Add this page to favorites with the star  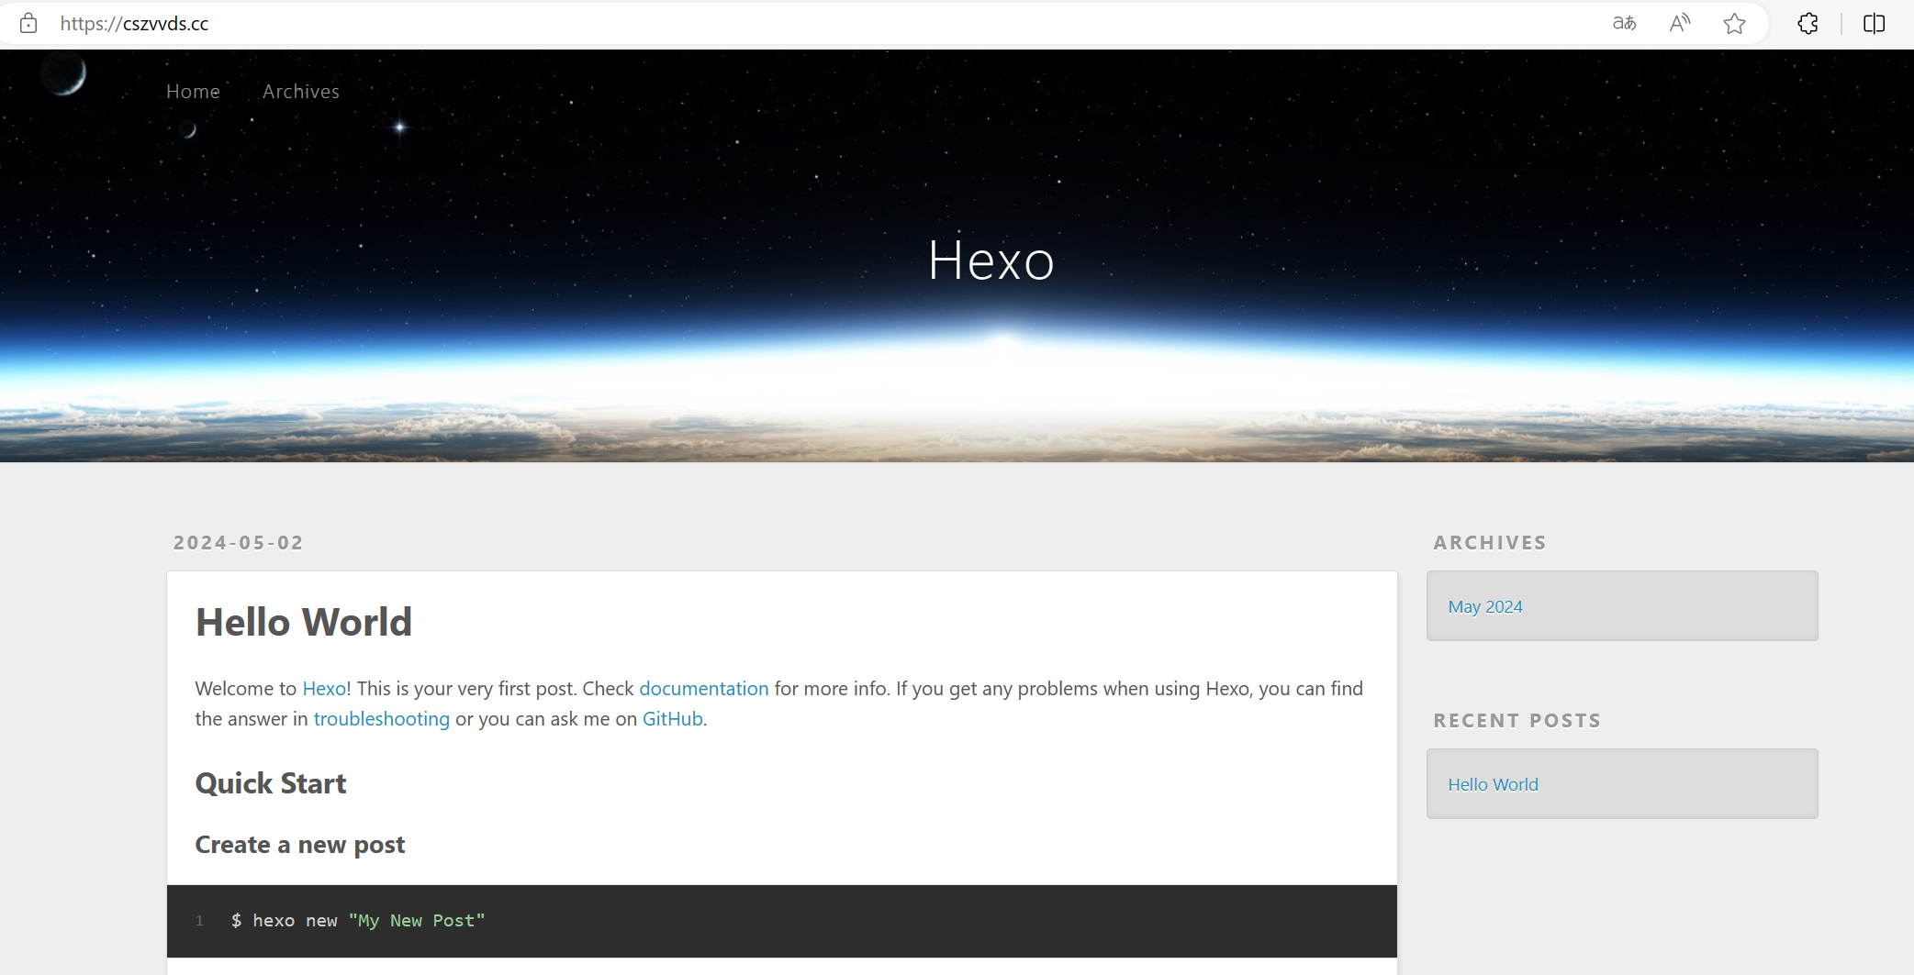click(1734, 24)
